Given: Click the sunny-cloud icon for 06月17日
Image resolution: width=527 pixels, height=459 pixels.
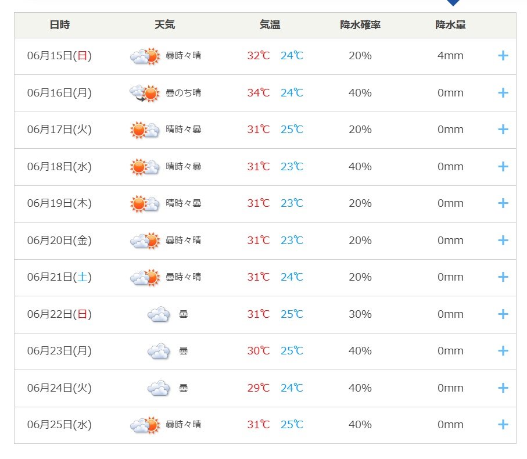Looking at the screenshot, I should (145, 130).
